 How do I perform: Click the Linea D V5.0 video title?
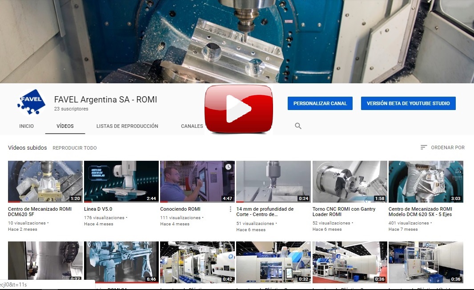click(98, 209)
